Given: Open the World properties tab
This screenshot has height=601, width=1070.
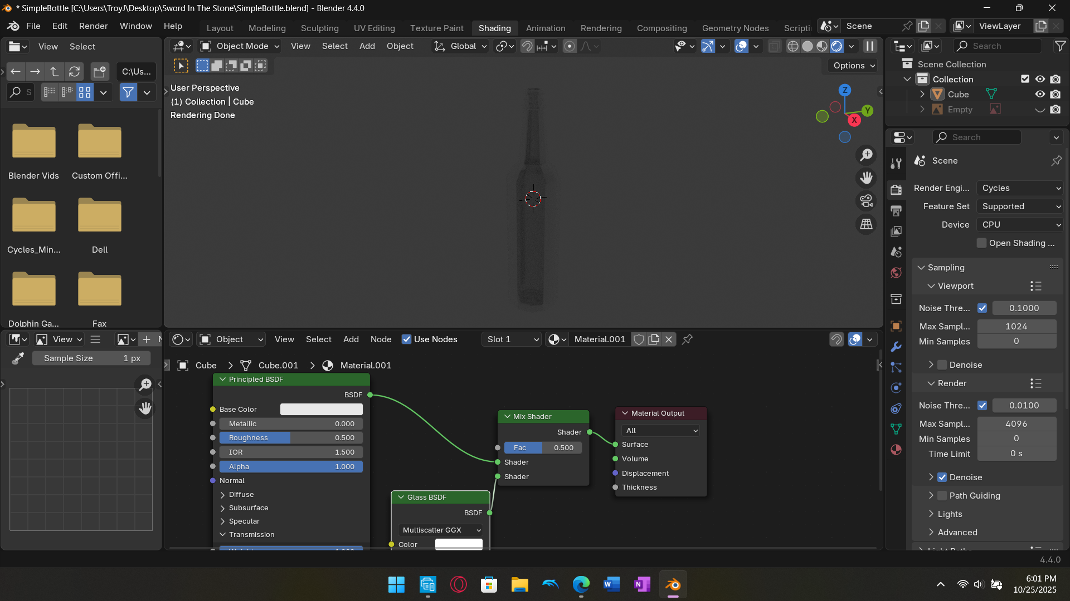Looking at the screenshot, I should click(896, 273).
